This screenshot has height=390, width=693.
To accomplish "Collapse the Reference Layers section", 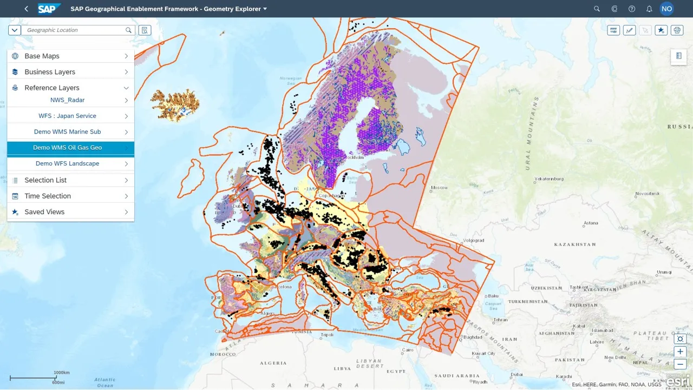I will point(126,88).
